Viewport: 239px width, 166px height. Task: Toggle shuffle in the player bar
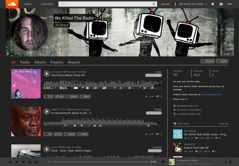click(x=30, y=162)
